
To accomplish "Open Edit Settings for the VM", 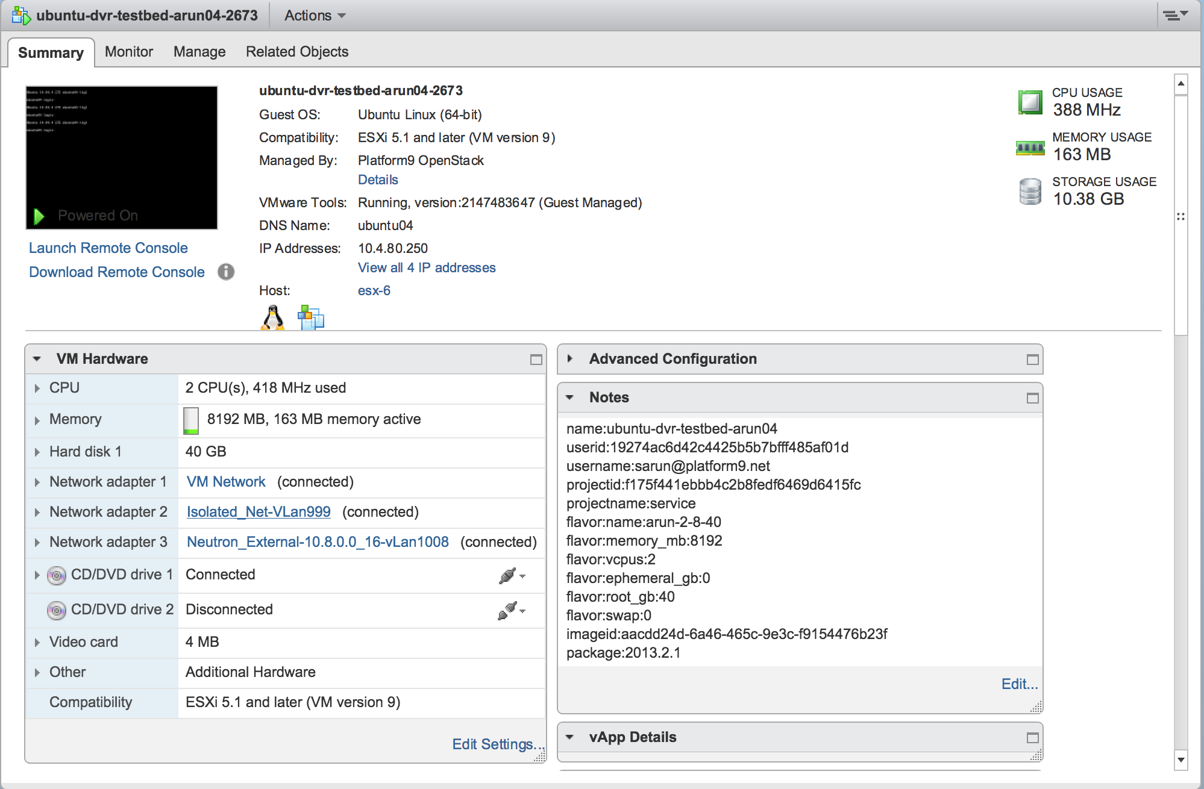I will click(498, 744).
